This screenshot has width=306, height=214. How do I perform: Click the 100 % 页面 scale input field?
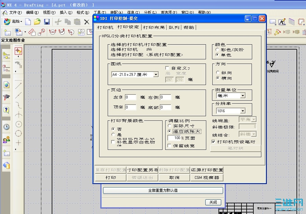click(174, 138)
